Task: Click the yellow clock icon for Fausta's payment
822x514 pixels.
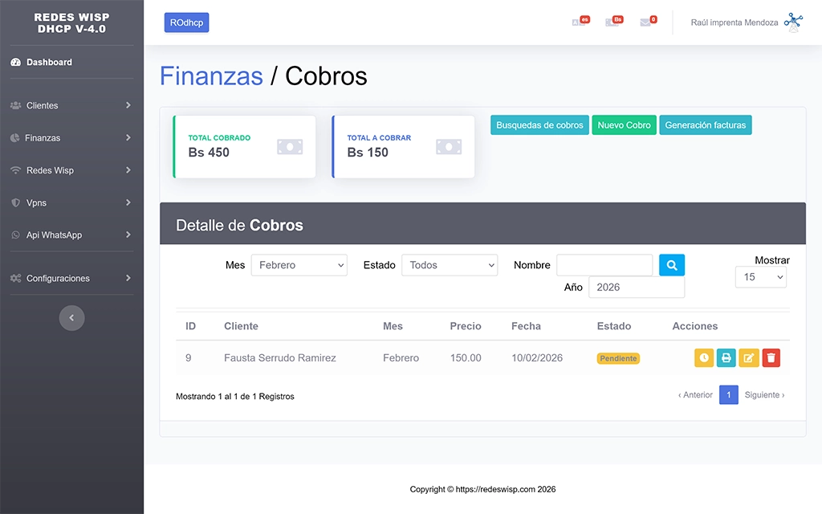Action: click(704, 358)
